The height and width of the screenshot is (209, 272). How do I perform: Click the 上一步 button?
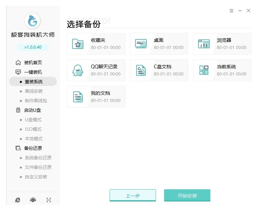pyautogui.click(x=132, y=196)
